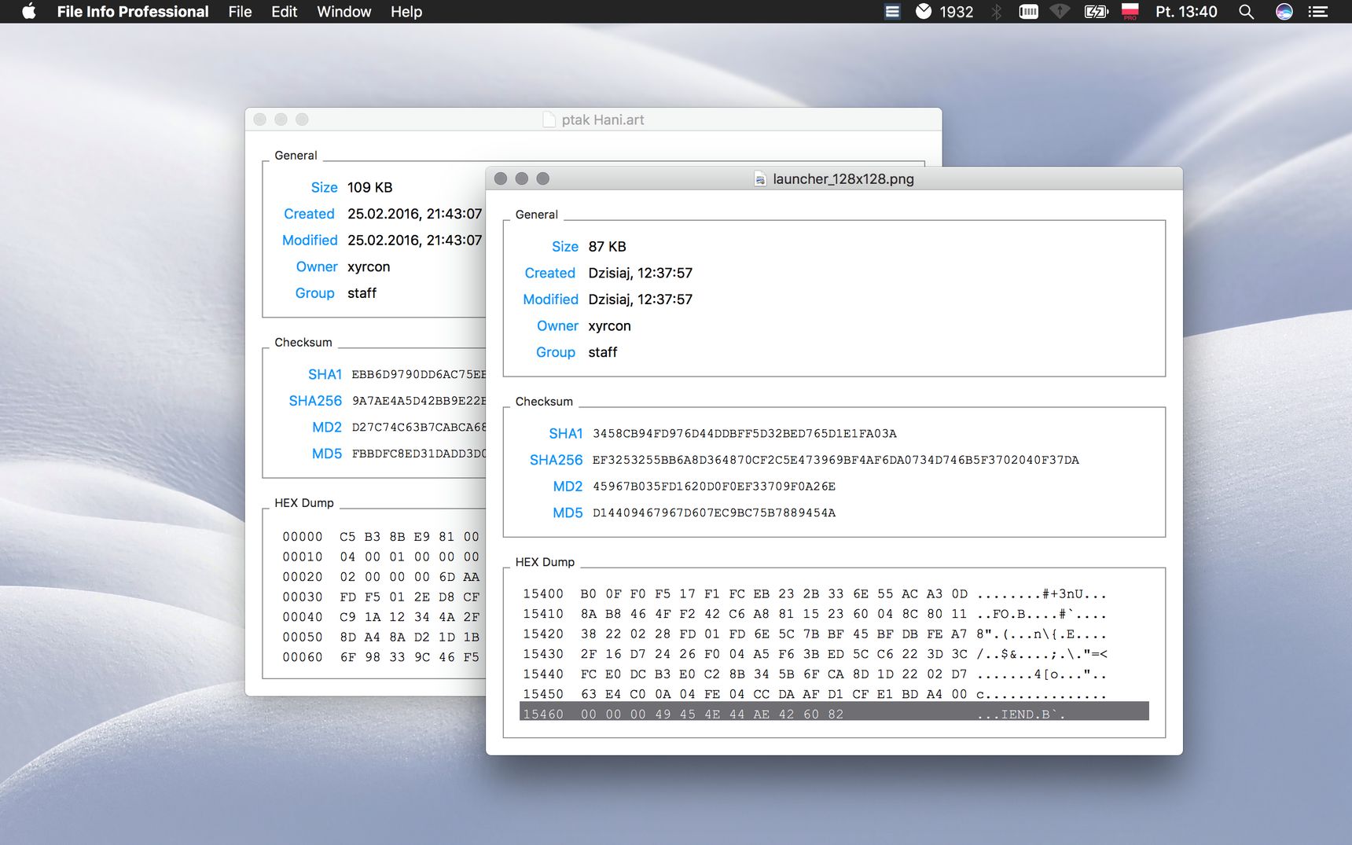Click Group label in launcher window

coord(556,352)
